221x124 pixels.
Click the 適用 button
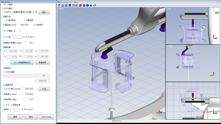15,117
